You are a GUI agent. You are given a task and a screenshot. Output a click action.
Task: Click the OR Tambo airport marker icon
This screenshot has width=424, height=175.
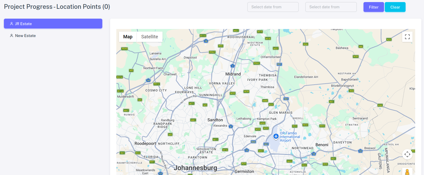(276, 136)
